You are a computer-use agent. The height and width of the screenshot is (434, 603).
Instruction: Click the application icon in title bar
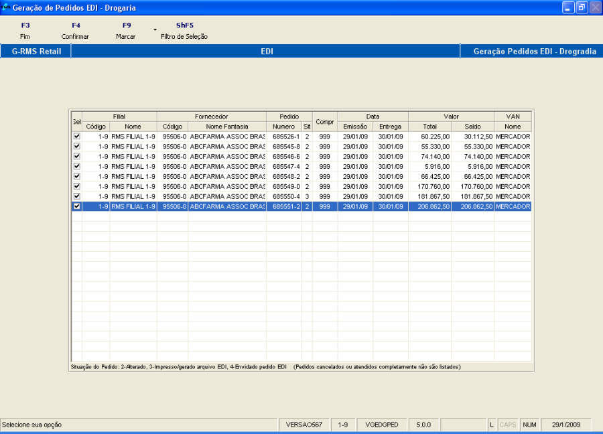pyautogui.click(x=5, y=7)
